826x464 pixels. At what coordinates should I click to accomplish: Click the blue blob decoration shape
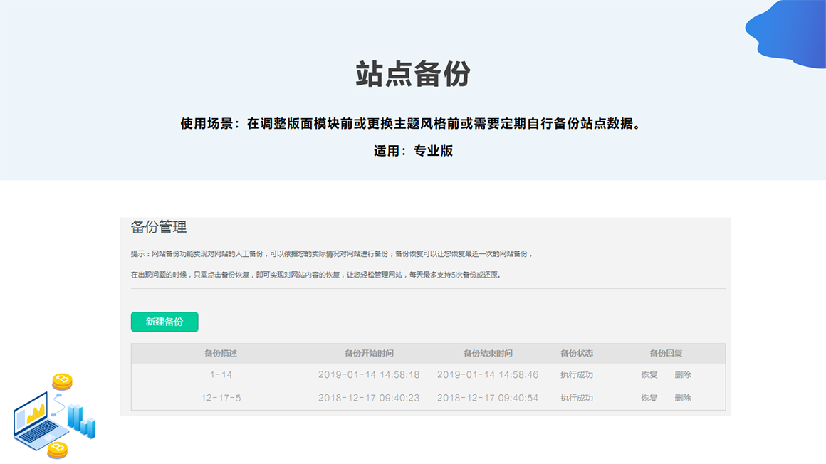pos(787,33)
